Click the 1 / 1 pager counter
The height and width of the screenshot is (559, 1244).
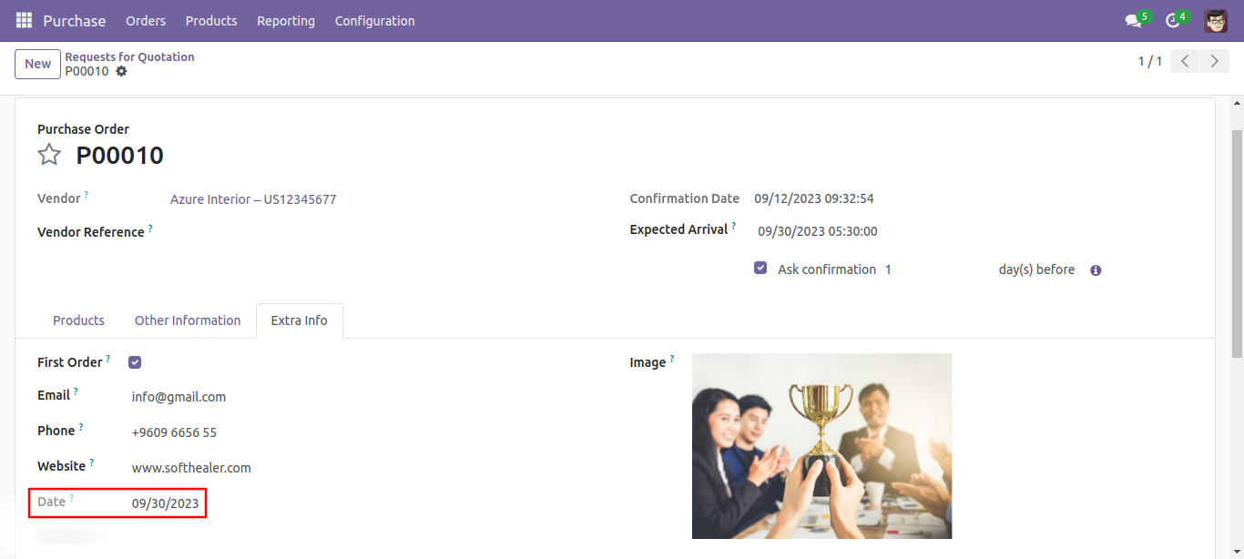pyautogui.click(x=1149, y=61)
